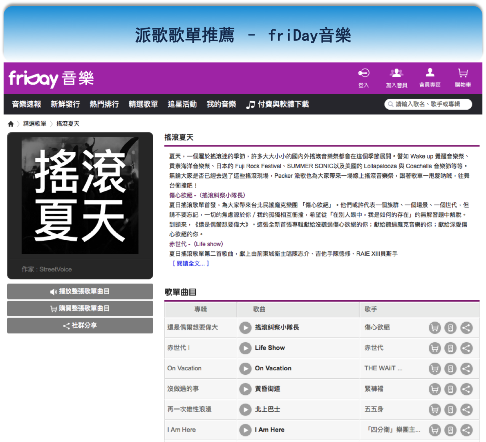
Task: Add On Vacation to shopping cart
Action: (434, 369)
